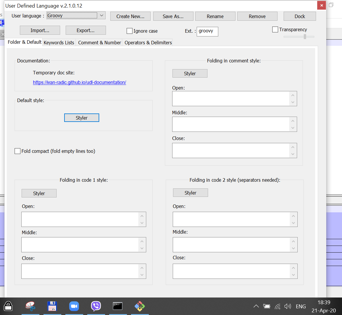Click inside the Ext. groovy text field
342x315 pixels.
coord(207,31)
